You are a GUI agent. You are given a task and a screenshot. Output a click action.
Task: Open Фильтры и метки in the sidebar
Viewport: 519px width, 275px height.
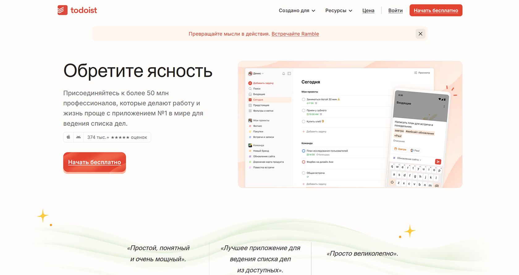(261, 111)
